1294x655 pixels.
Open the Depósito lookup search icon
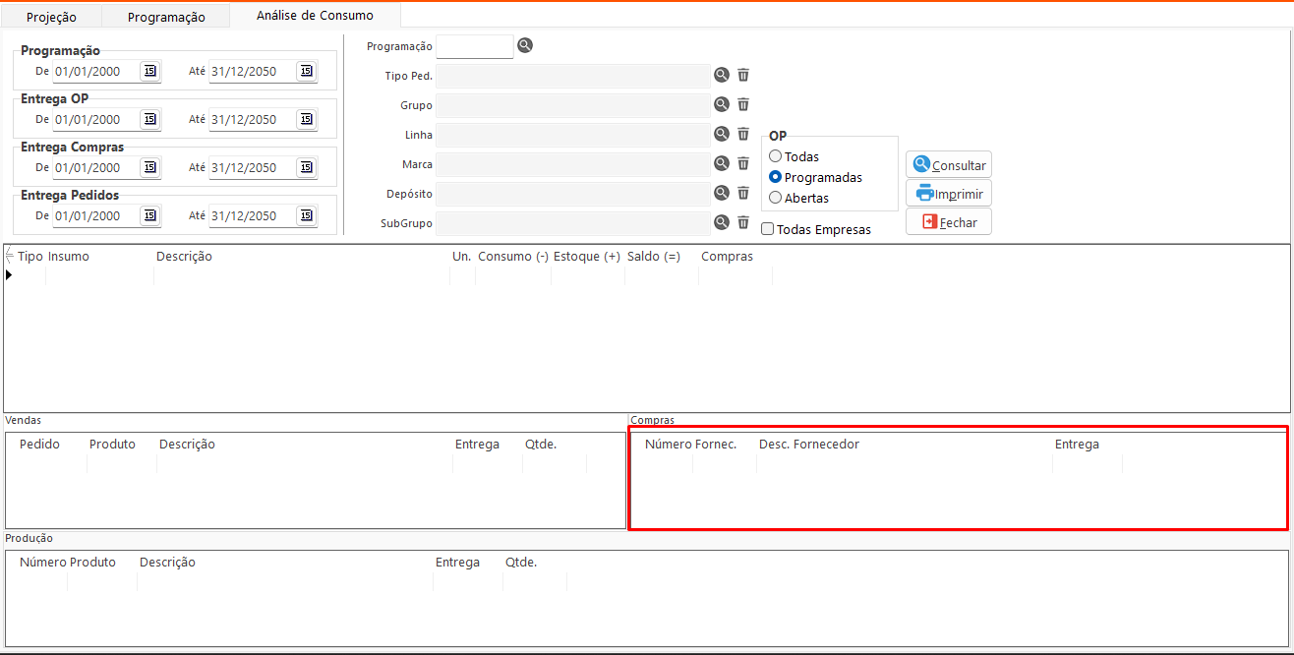click(x=722, y=193)
